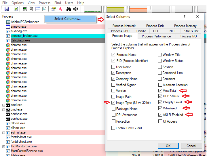The image size is (207, 156).
Task: Click the Kill Process red X icon
Action: click(60, 9)
